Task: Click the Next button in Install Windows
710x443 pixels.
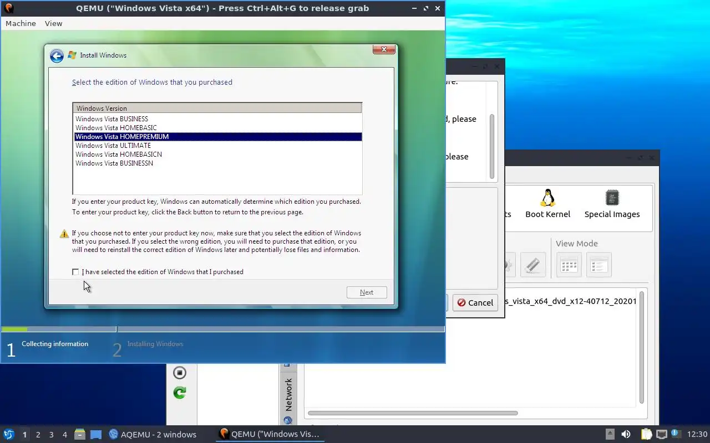Action: (367, 292)
